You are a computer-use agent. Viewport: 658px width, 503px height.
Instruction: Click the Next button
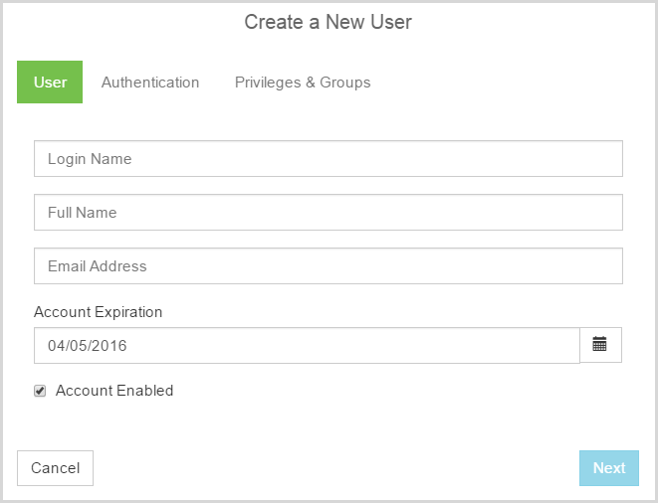tap(609, 468)
